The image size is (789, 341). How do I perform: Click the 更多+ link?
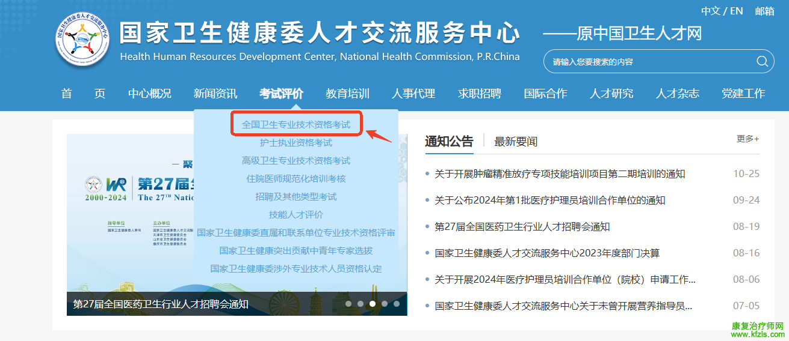click(747, 139)
